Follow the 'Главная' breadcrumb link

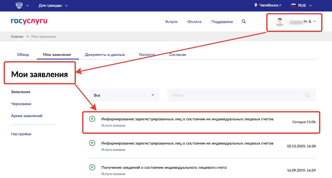17,36
